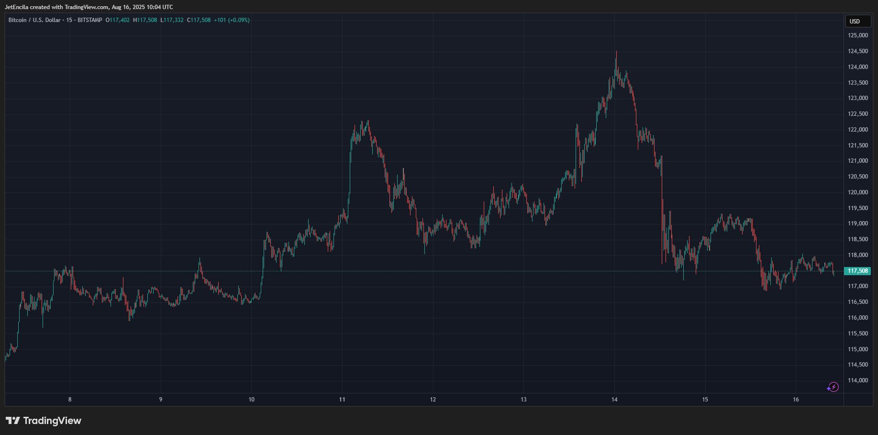Click the high value H117,508
Viewport: 878px width, 435px height.
[145, 20]
